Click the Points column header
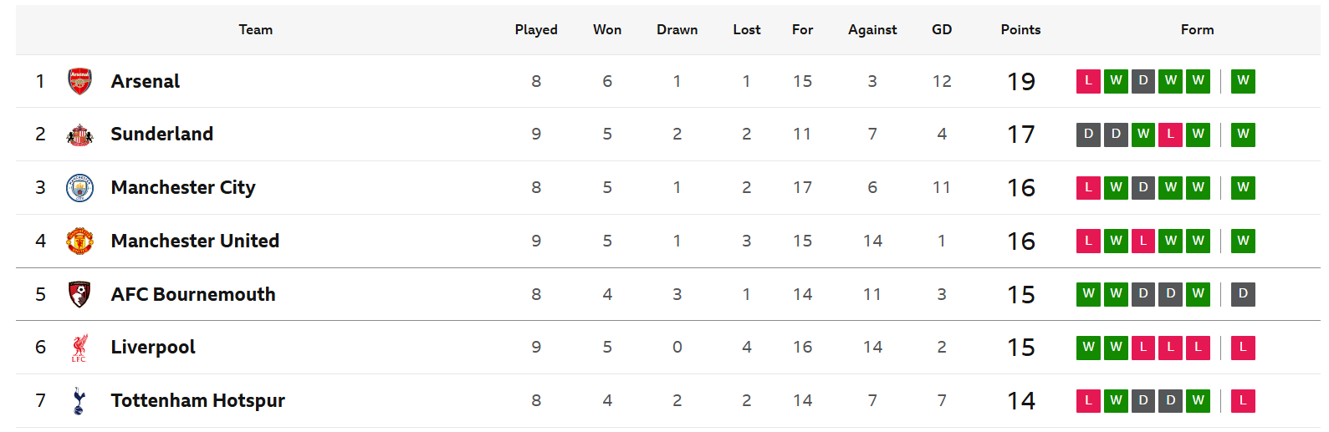The image size is (1329, 432). (x=1020, y=30)
